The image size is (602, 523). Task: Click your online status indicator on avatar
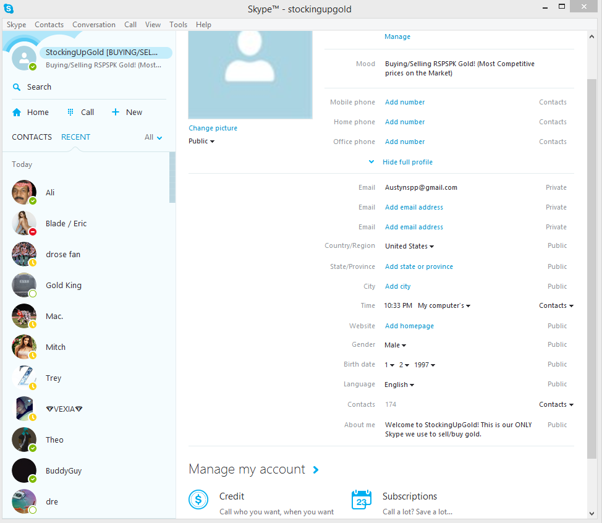pyautogui.click(x=33, y=67)
